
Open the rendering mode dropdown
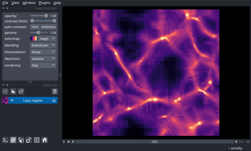click(x=43, y=65)
